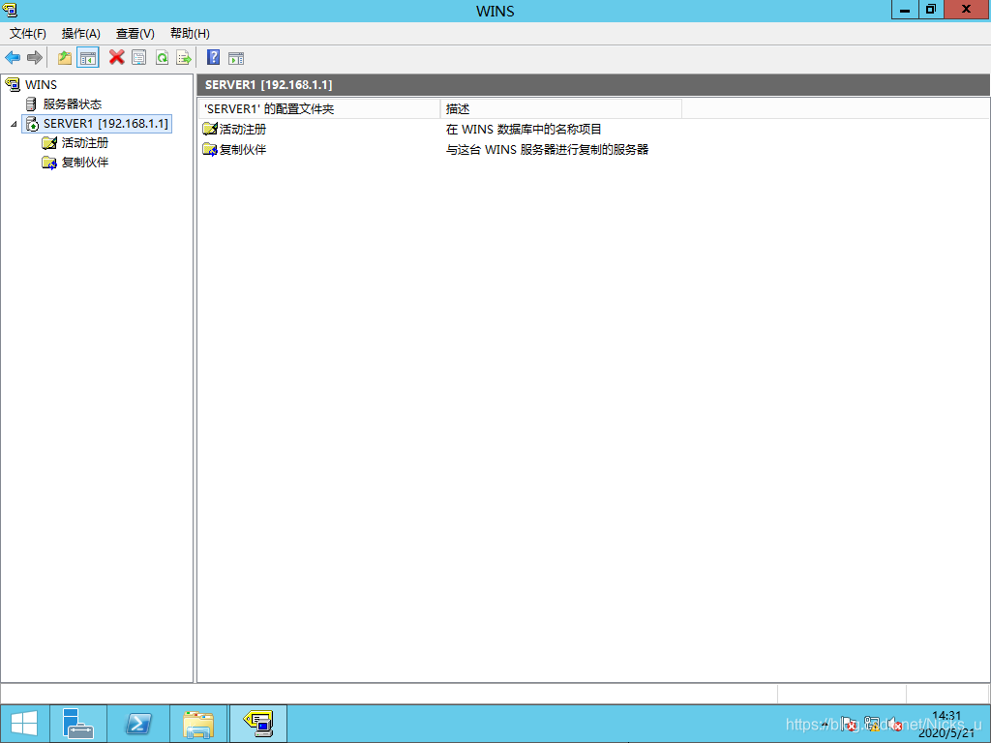Open the 查看(V) menu

tap(135, 34)
